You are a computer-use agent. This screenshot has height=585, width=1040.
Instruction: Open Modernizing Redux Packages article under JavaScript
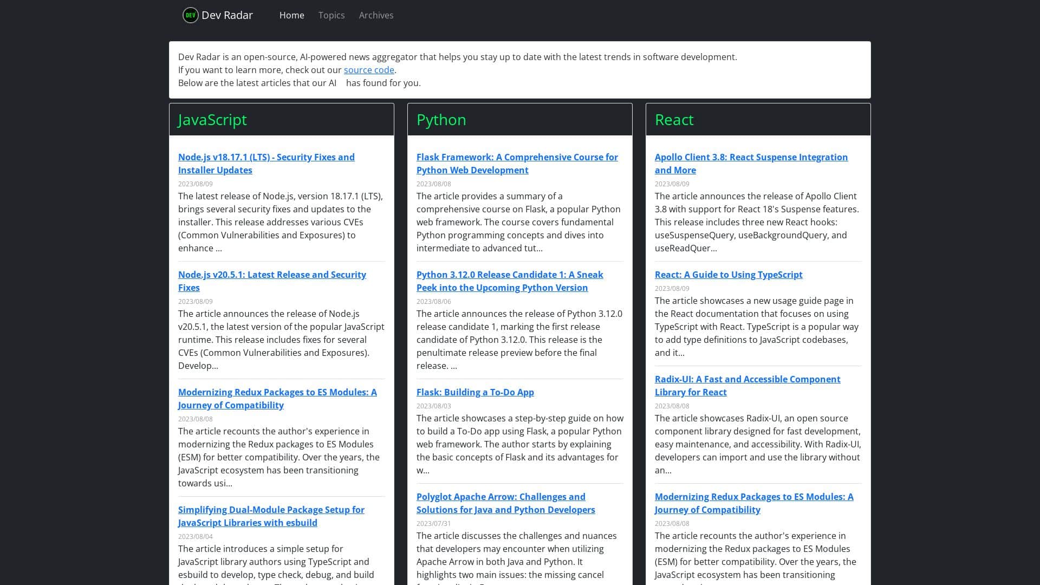point(277,398)
